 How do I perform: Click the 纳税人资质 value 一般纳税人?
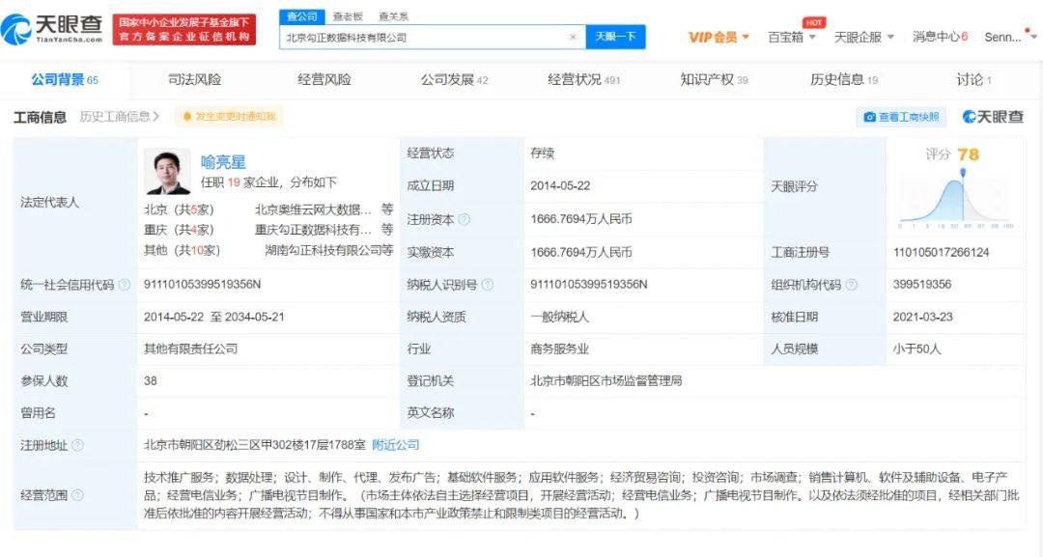click(x=559, y=317)
